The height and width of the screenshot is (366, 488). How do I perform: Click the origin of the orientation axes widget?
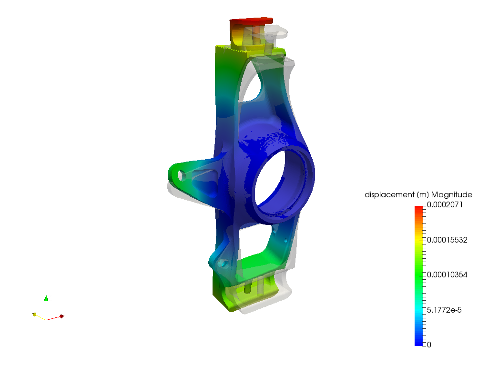(46, 319)
